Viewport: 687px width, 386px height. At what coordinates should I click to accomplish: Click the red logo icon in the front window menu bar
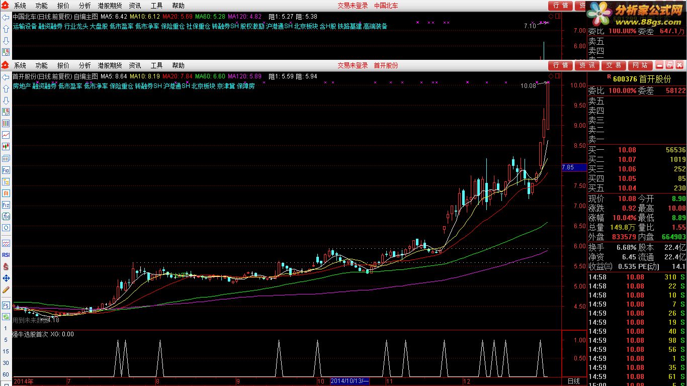pyautogui.click(x=5, y=65)
